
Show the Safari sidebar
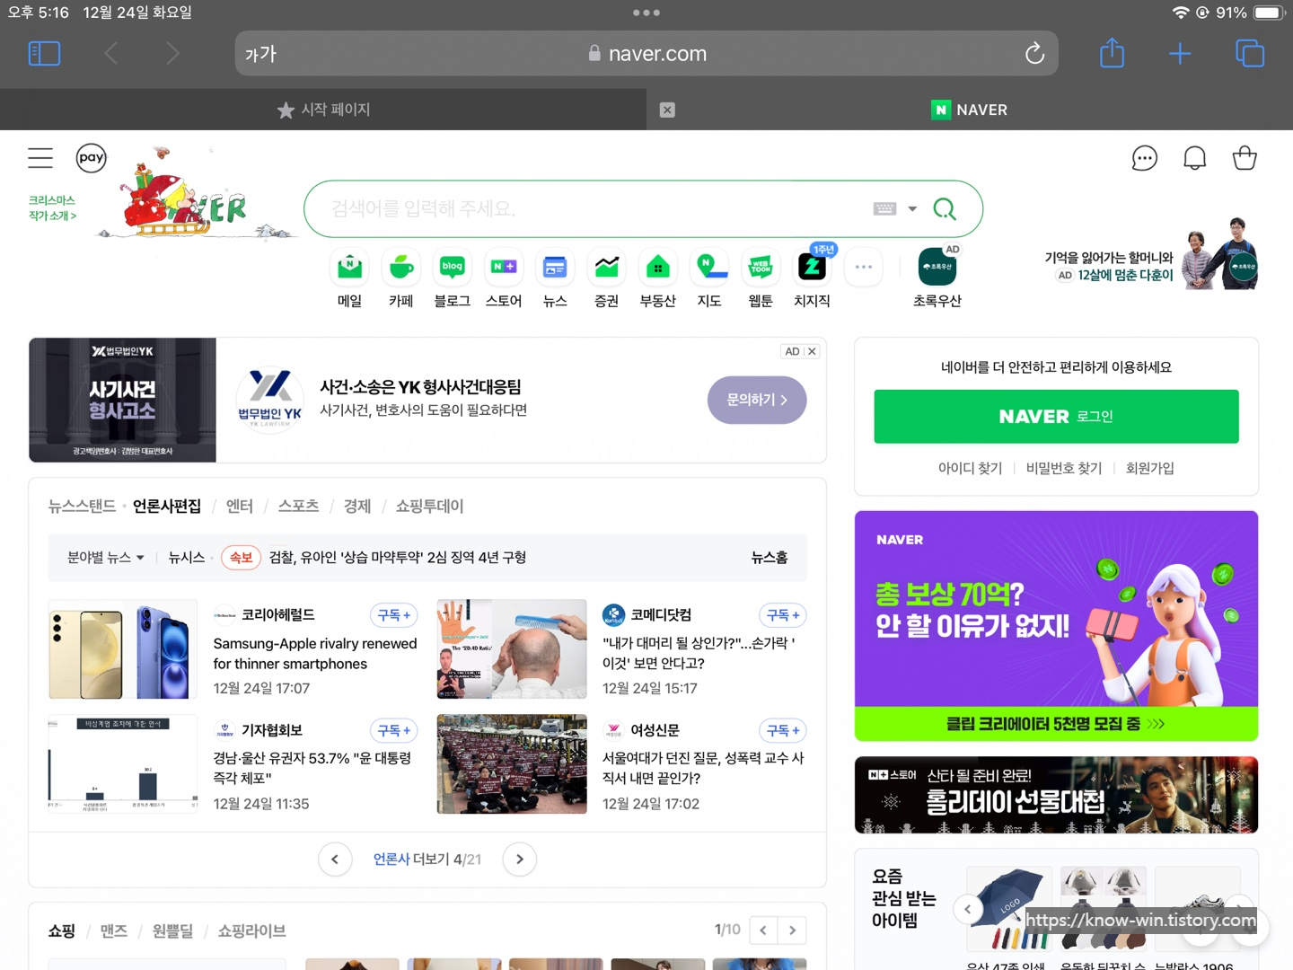(44, 54)
